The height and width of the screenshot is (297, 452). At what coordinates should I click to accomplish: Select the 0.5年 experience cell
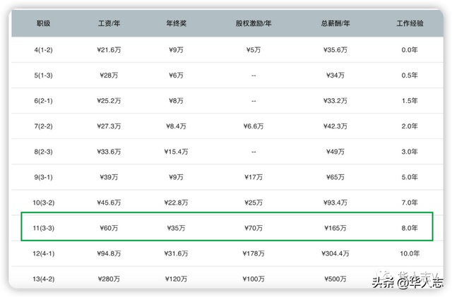(x=410, y=75)
